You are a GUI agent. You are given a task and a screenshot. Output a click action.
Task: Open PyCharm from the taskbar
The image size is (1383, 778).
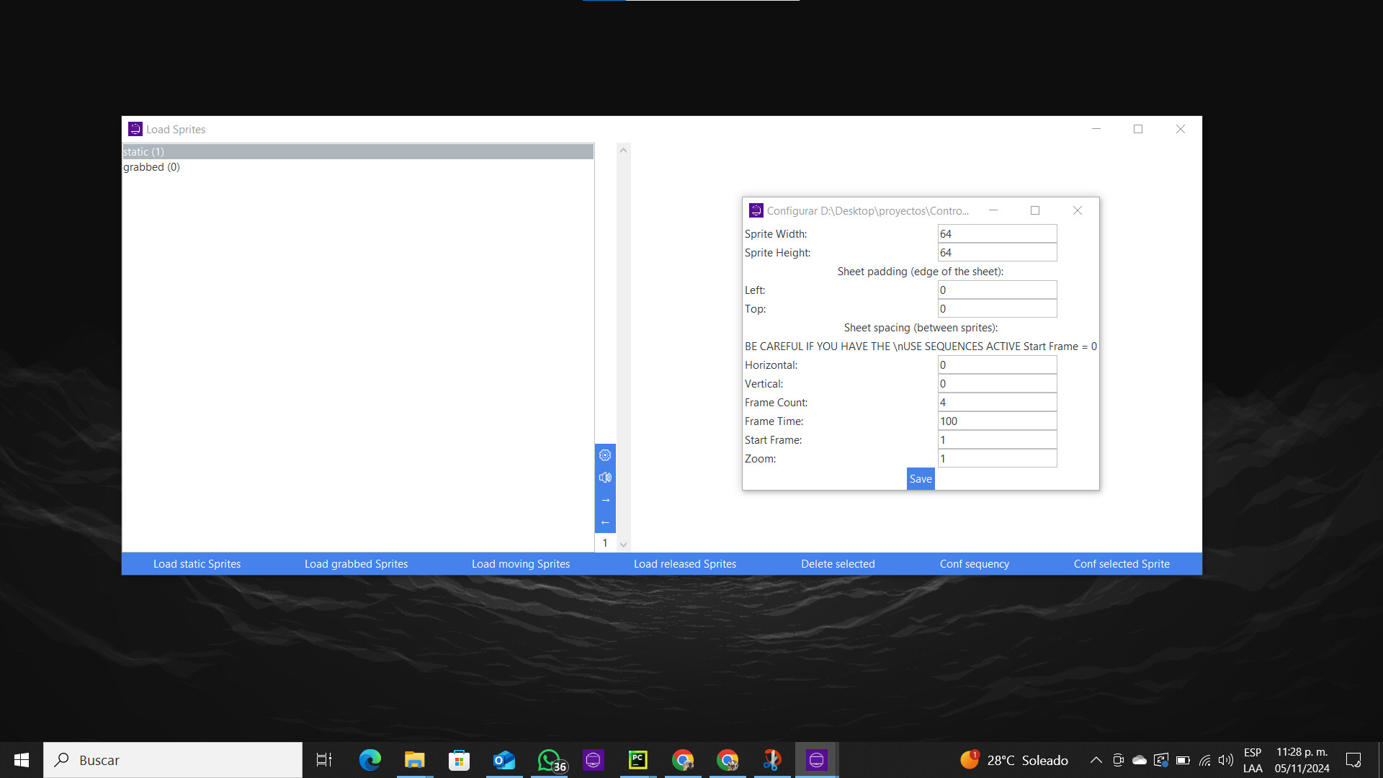point(637,759)
